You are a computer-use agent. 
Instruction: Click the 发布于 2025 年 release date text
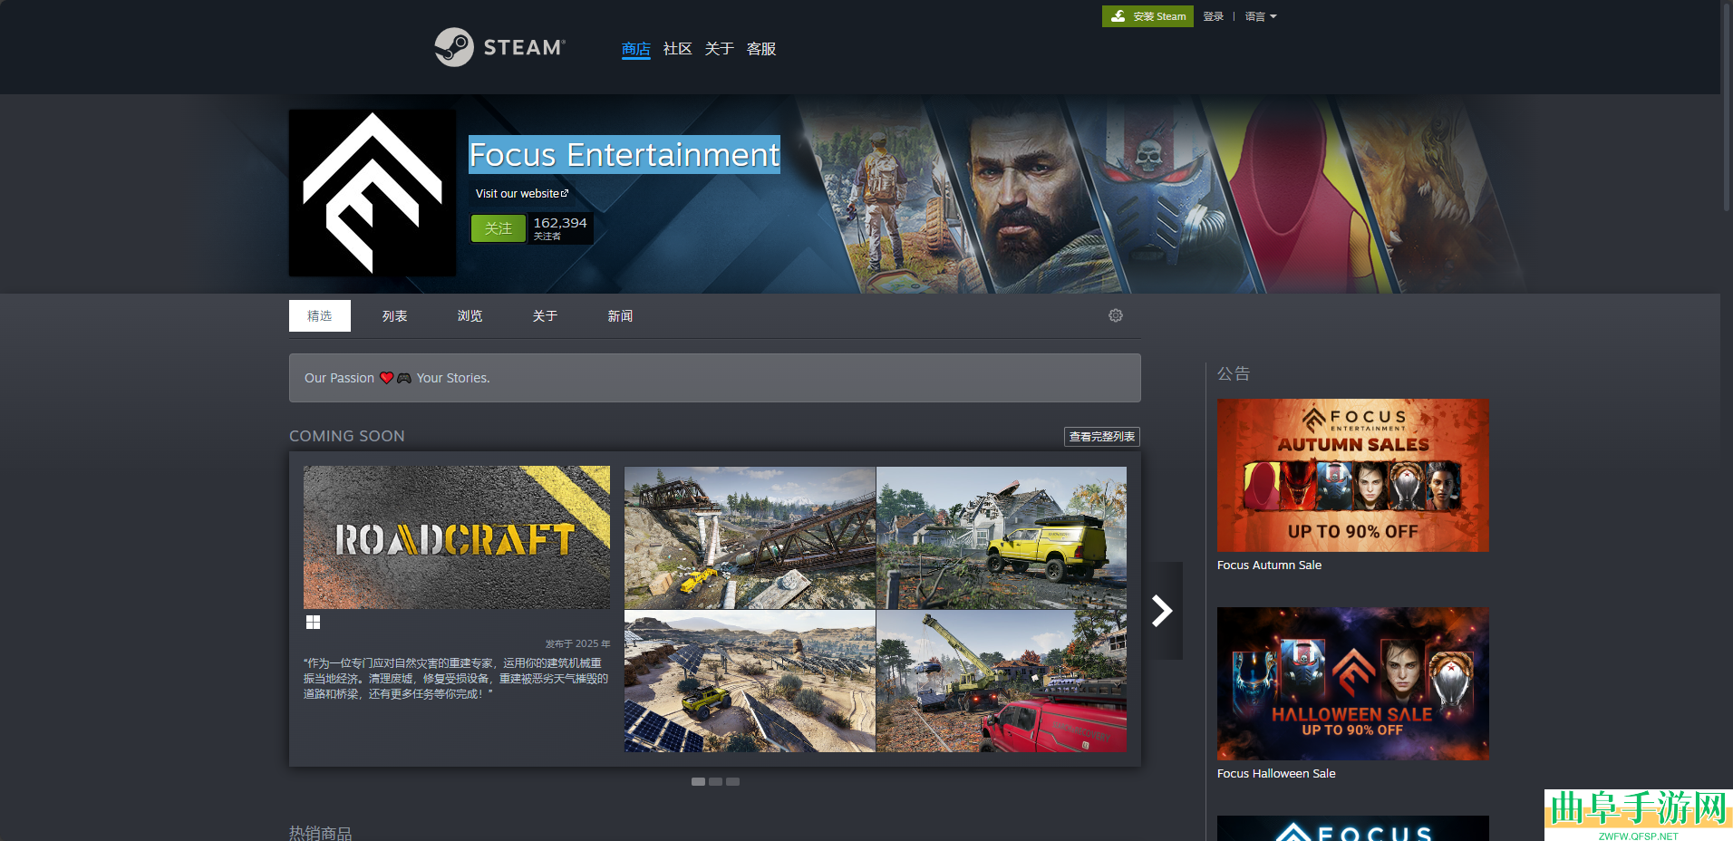coord(577,643)
